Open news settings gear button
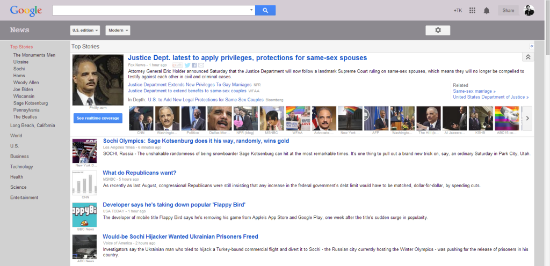 coord(438,31)
